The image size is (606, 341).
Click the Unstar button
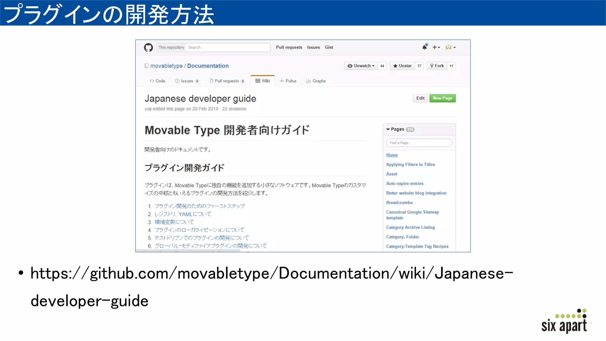tap(402, 66)
